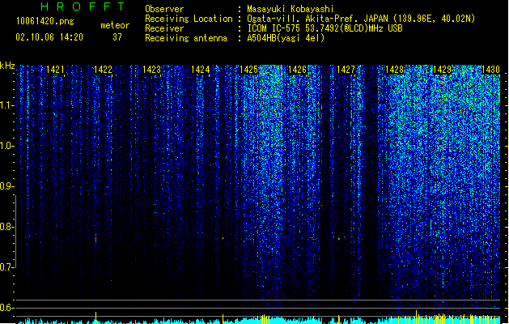Screen dimensions: 509x324
Task: Click the date stamp 02.10.06 14:20
Action: pyautogui.click(x=49, y=37)
